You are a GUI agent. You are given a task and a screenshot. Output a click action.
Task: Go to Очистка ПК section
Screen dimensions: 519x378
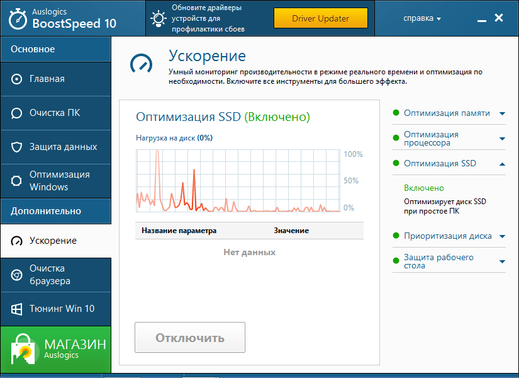[55, 113]
